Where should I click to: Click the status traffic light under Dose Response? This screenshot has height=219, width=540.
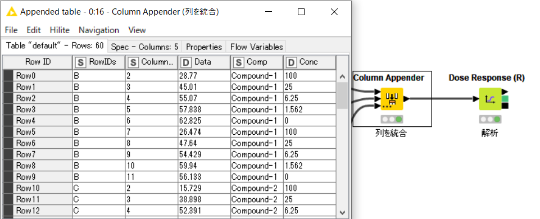[490, 120]
